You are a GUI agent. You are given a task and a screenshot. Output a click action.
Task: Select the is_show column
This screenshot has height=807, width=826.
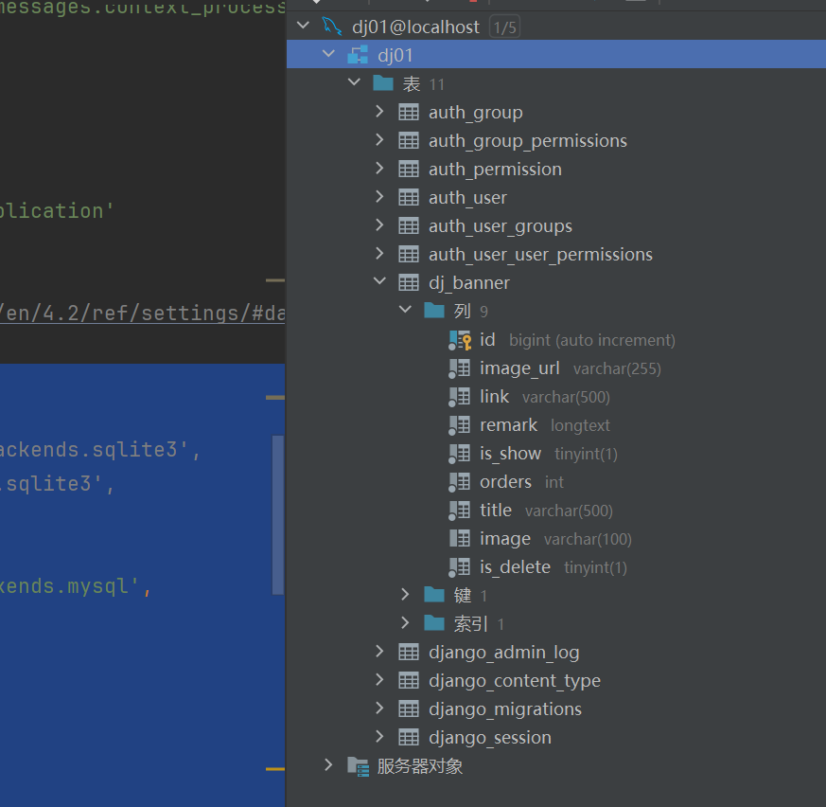(510, 453)
